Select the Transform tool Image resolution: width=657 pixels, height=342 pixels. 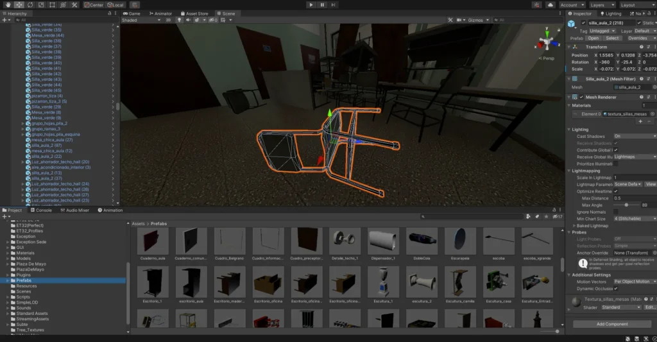click(64, 4)
